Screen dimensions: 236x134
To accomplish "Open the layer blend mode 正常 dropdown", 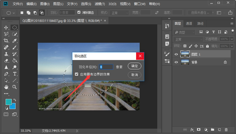I will (x=188, y=39).
